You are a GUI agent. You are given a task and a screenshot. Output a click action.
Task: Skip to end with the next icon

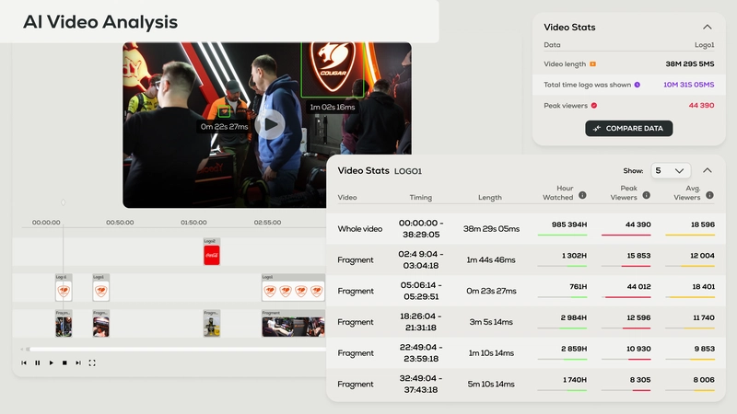coord(78,362)
